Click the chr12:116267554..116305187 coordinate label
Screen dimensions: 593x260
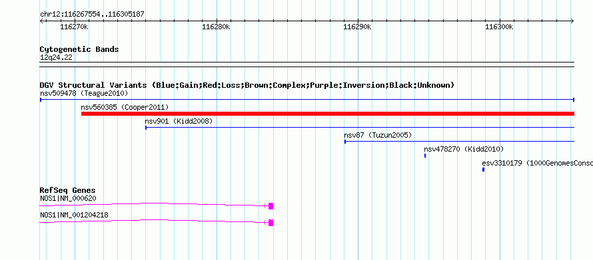(x=92, y=15)
